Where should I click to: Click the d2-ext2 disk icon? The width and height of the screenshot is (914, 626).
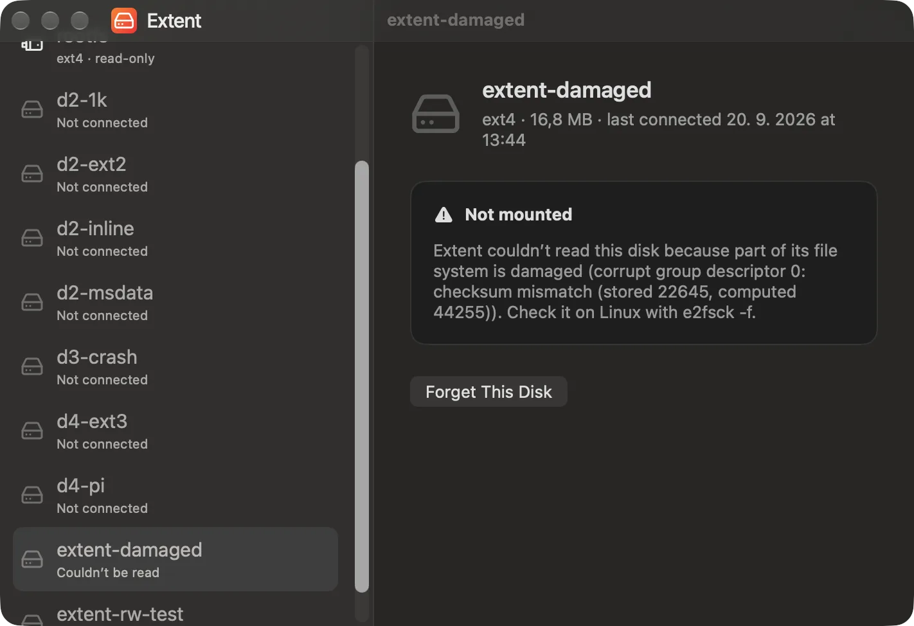[32, 174]
